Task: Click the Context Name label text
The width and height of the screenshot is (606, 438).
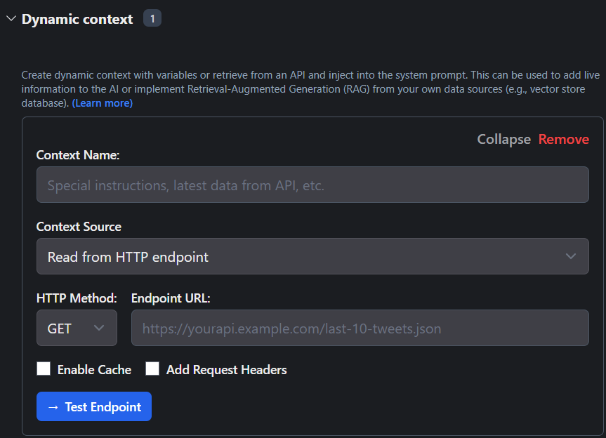Action: (72, 154)
